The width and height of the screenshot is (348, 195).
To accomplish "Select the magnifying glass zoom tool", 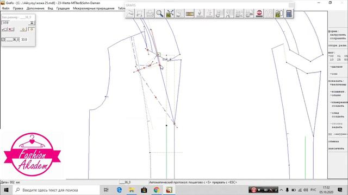I will [x=160, y=14].
